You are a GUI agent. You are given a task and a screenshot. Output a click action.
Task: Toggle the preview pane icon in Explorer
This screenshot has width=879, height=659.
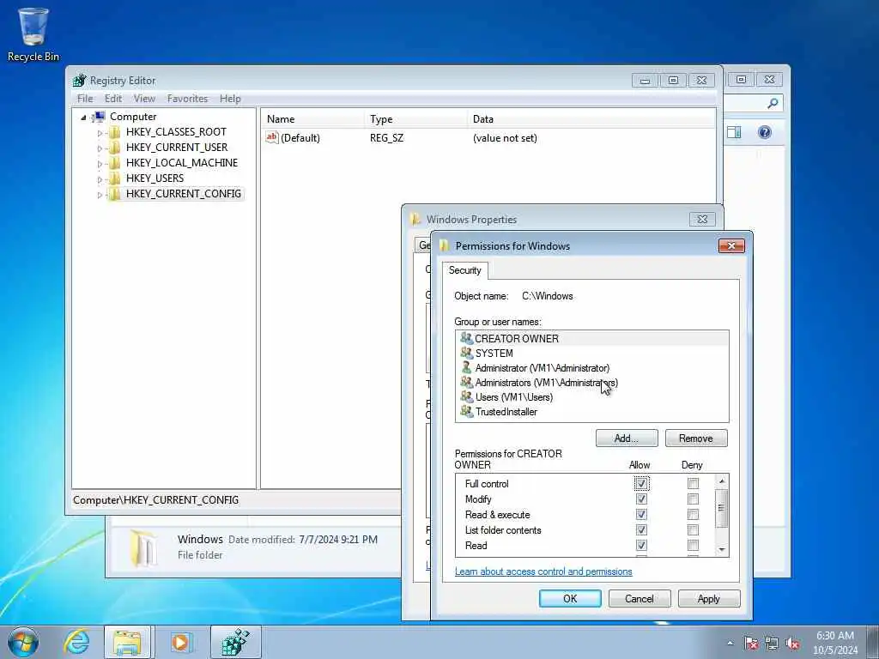[735, 132]
